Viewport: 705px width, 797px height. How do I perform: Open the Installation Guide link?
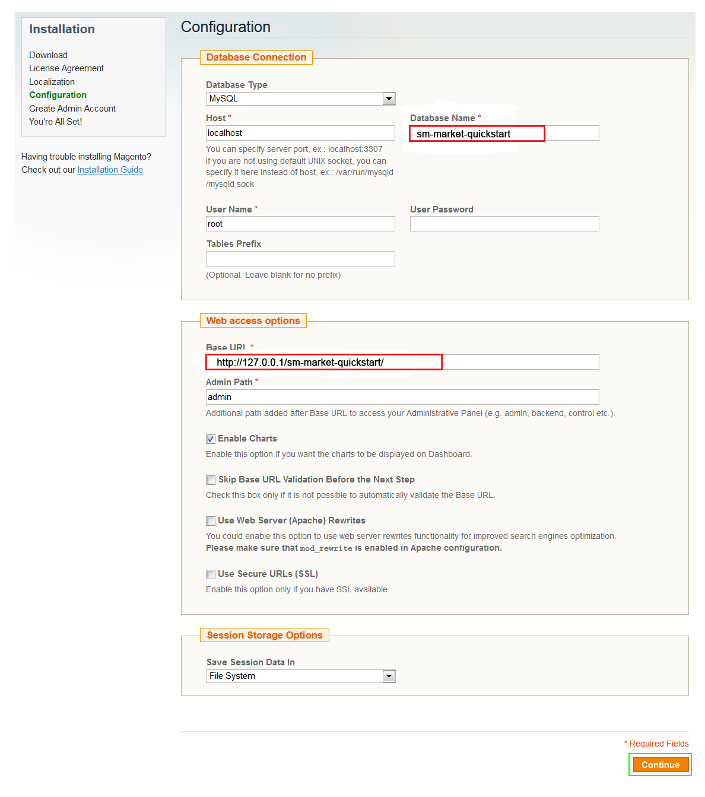click(110, 170)
